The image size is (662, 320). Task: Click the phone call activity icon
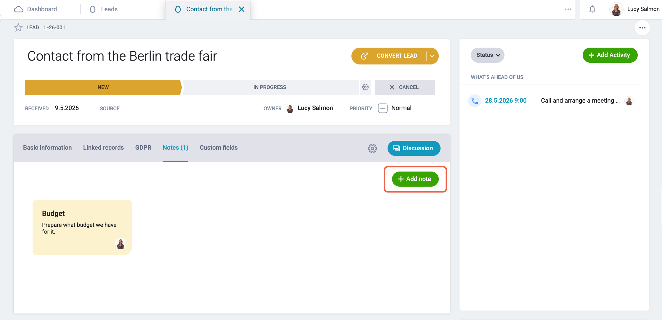[x=475, y=101]
